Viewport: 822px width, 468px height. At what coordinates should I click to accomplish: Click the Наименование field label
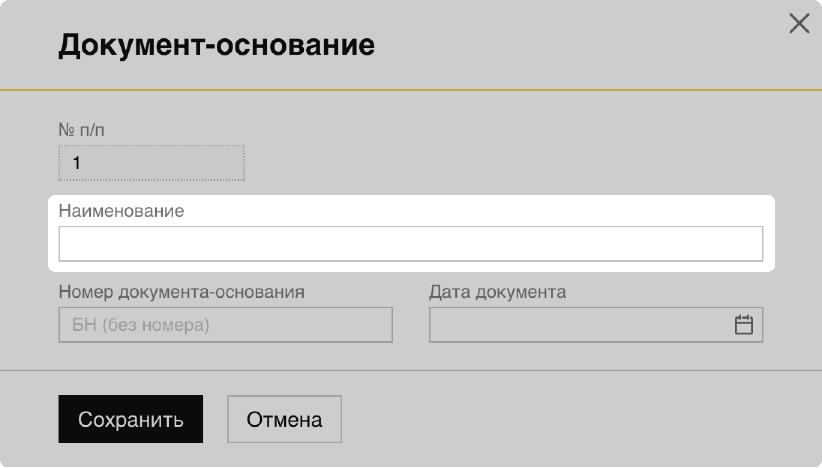(121, 211)
